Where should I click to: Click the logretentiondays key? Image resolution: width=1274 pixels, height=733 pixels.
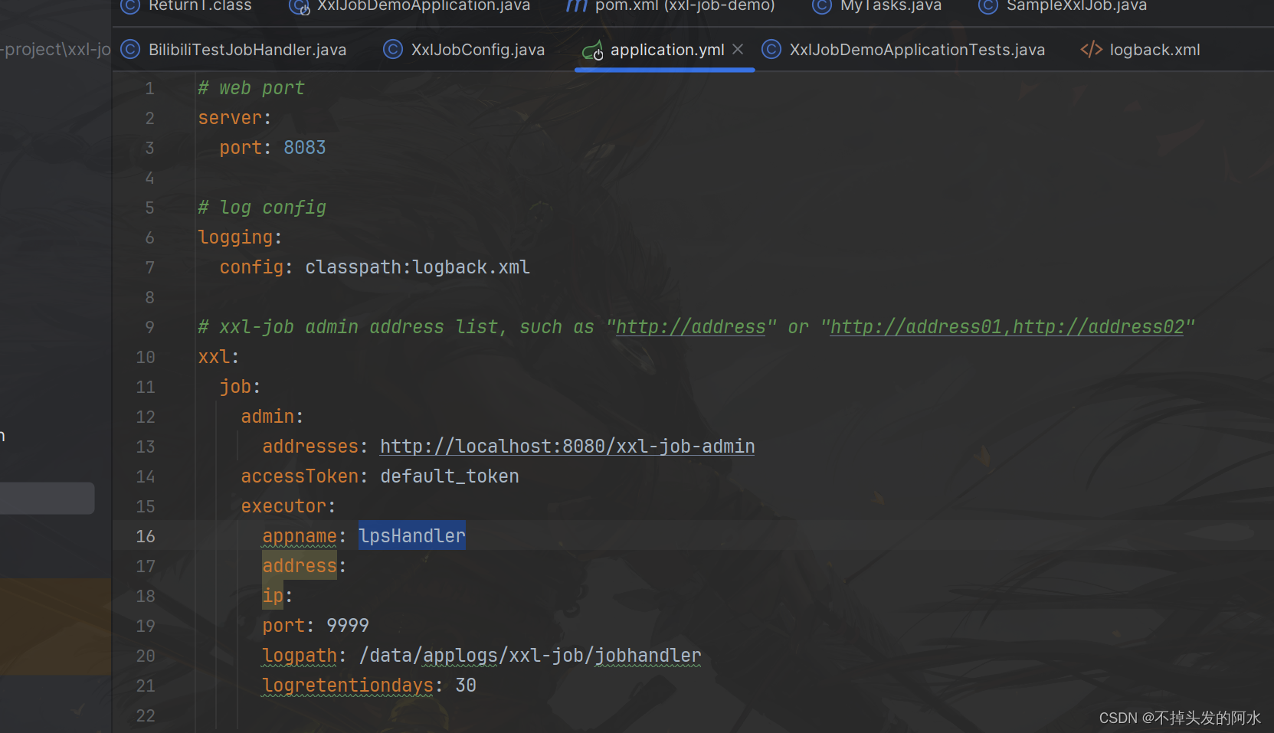[348, 686]
